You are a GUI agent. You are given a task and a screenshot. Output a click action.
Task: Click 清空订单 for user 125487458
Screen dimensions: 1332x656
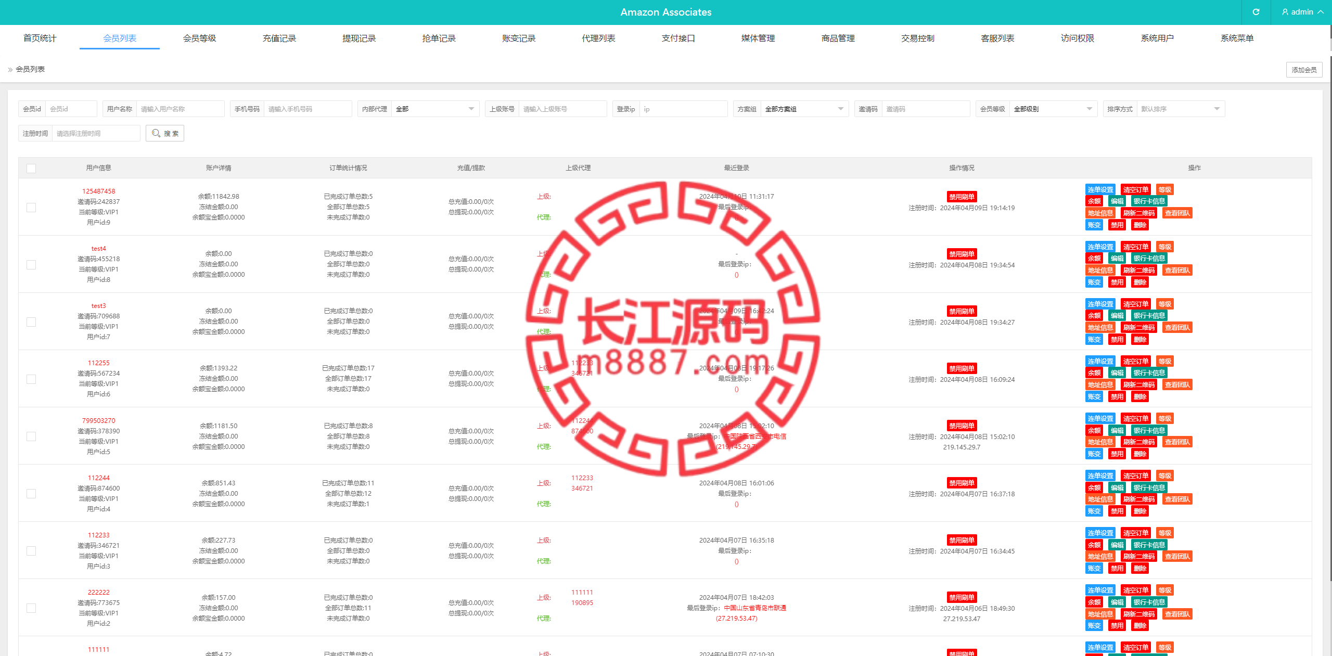click(x=1135, y=189)
